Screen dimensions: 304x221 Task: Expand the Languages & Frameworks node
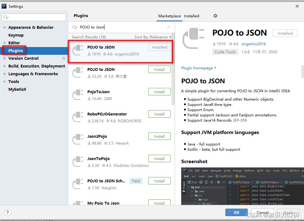pyautogui.click(x=5, y=74)
